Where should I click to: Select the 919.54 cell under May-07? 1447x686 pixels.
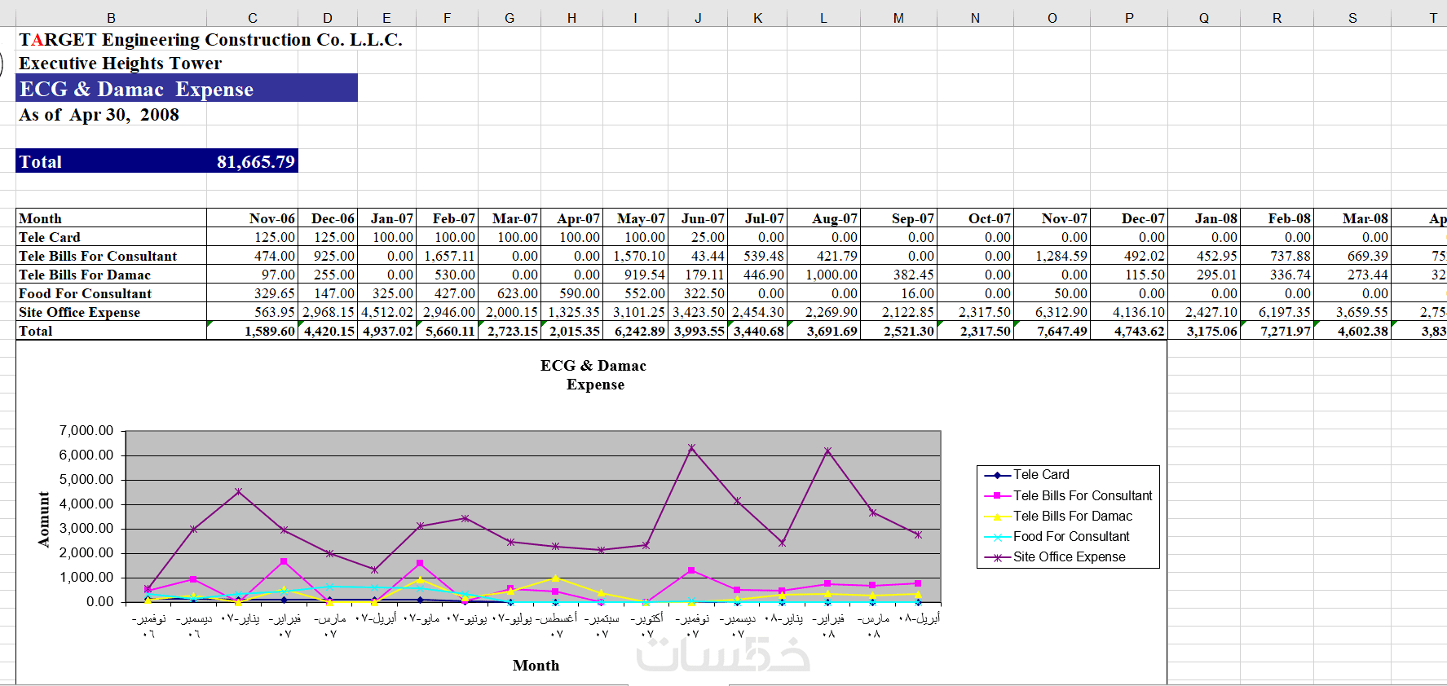tap(636, 275)
